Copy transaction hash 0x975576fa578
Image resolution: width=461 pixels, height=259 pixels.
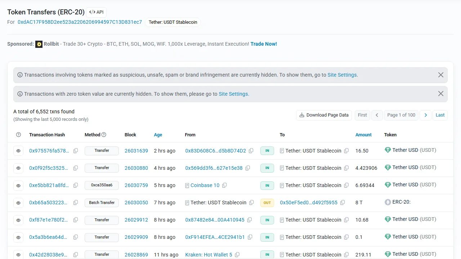[76, 151]
